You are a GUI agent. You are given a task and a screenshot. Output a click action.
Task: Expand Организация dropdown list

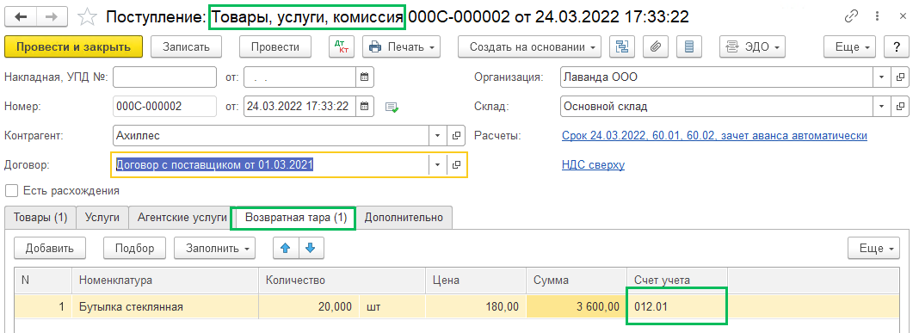(881, 77)
